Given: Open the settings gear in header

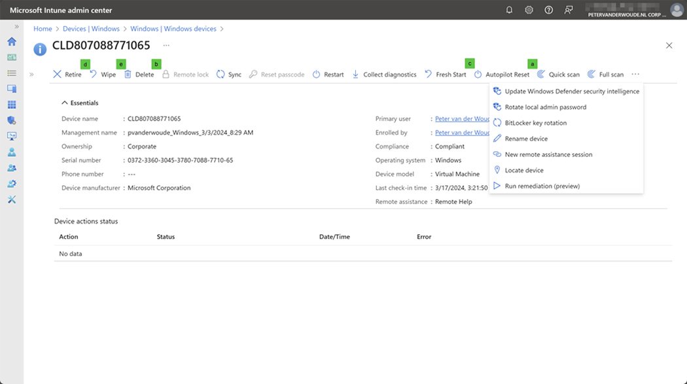Looking at the screenshot, I should pos(529,10).
